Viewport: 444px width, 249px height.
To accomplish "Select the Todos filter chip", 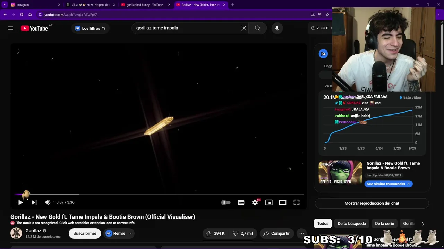I will click(323, 223).
